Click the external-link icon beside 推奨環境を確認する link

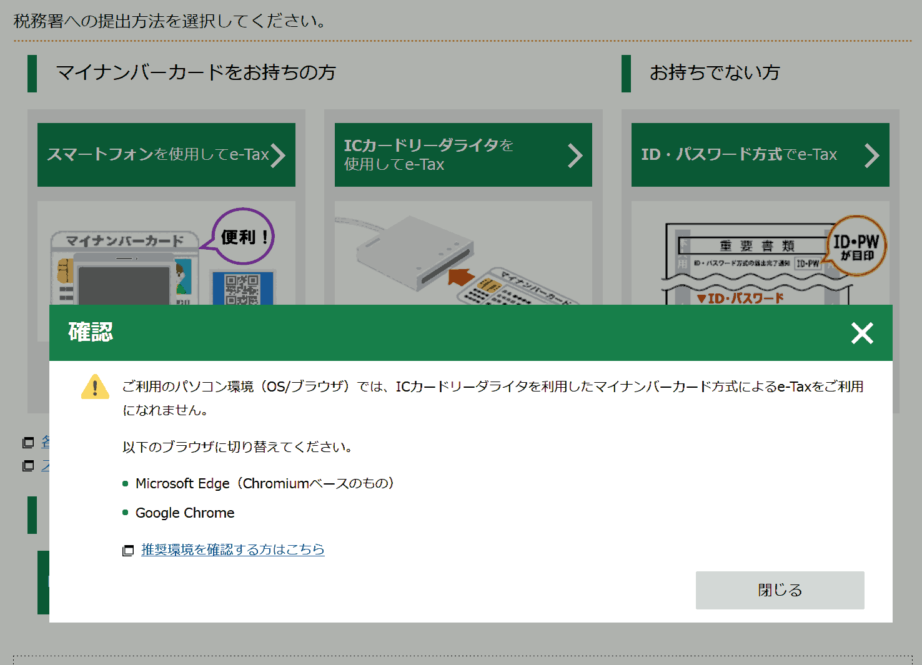pos(127,550)
